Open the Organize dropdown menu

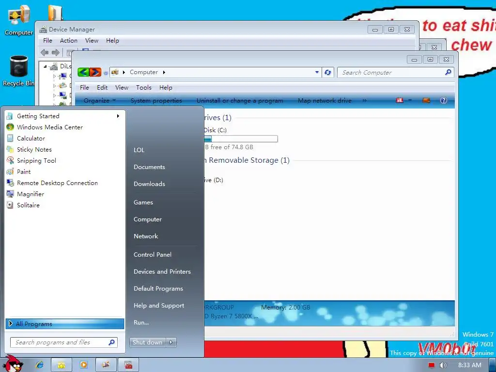(100, 101)
